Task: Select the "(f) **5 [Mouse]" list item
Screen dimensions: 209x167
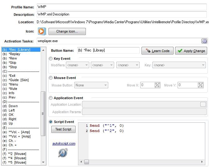Action: pyautogui.click(x=21, y=162)
